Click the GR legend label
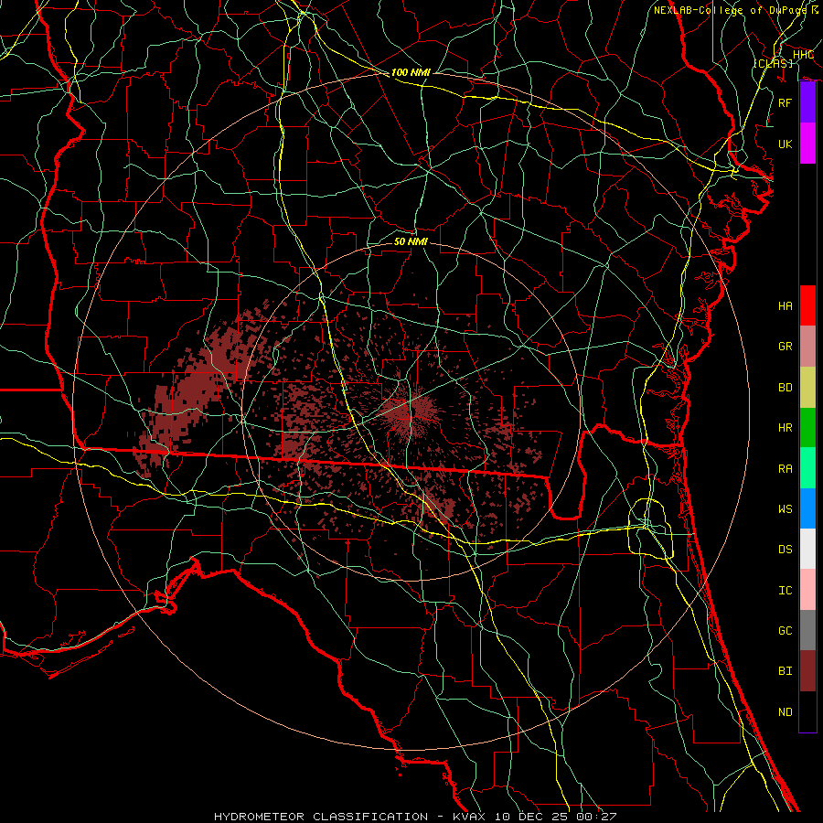 point(786,347)
